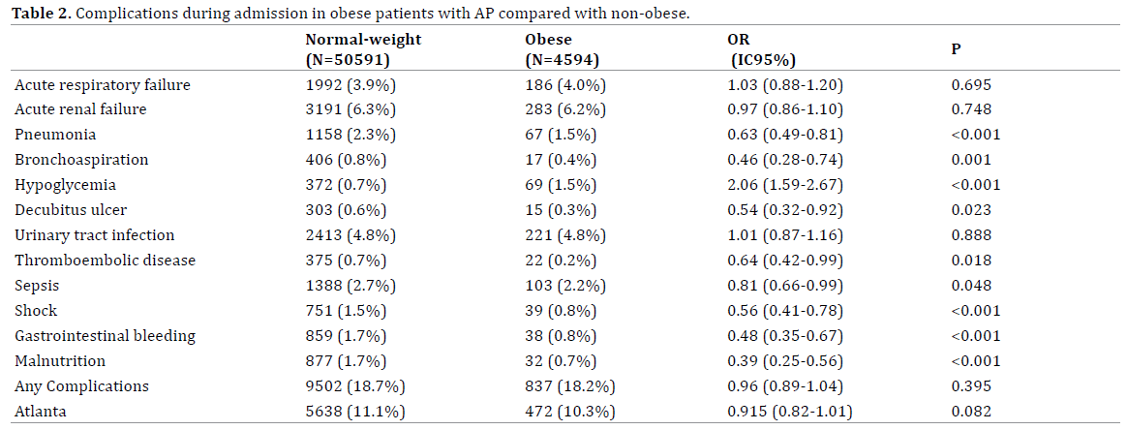Click the Decubitus ulcer row label
Image resolution: width=1127 pixels, height=430 pixels.
71,210
